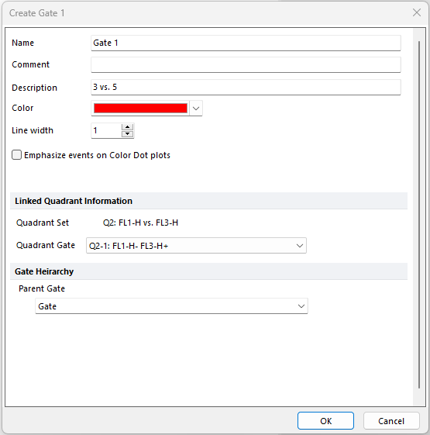This screenshot has height=435, width=430.
Task: Click the Cancel button
Action: 391,421
